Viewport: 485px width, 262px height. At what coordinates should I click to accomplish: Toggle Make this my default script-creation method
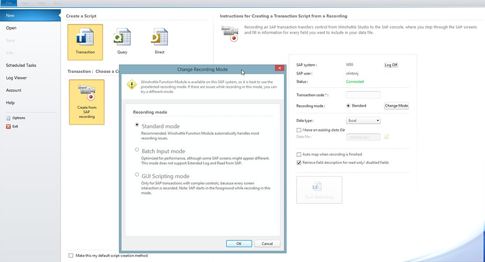coord(70,255)
